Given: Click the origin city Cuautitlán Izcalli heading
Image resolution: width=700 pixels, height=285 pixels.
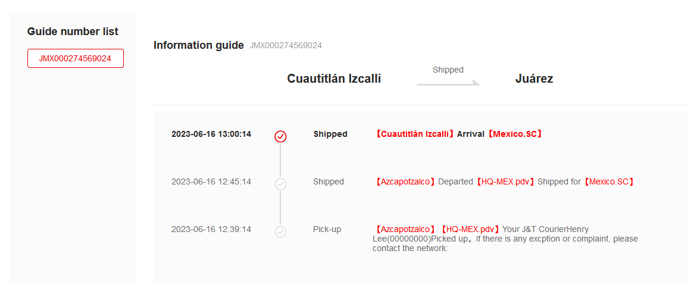Looking at the screenshot, I should click(334, 79).
